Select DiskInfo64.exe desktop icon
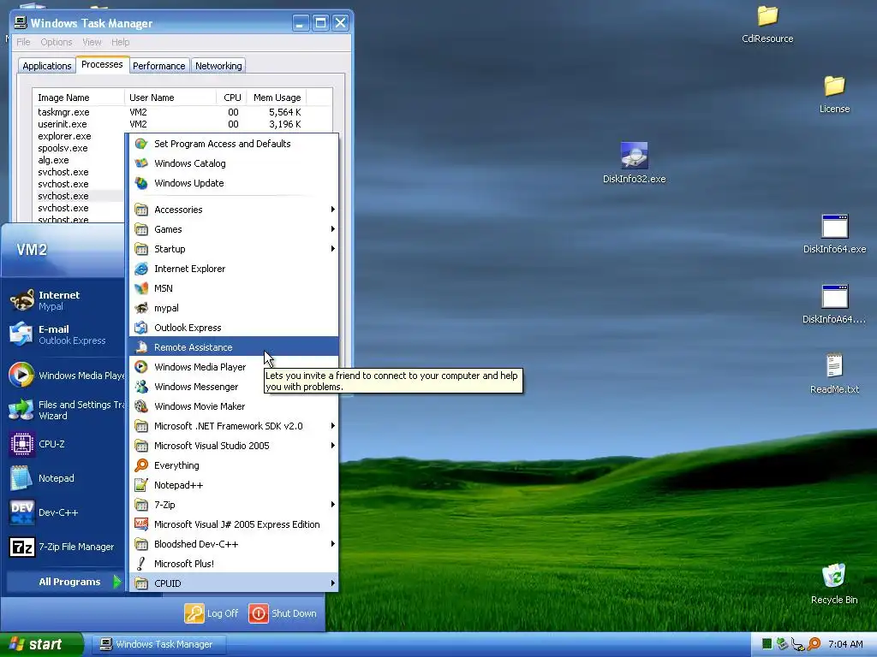The width and height of the screenshot is (877, 657). coord(834,234)
